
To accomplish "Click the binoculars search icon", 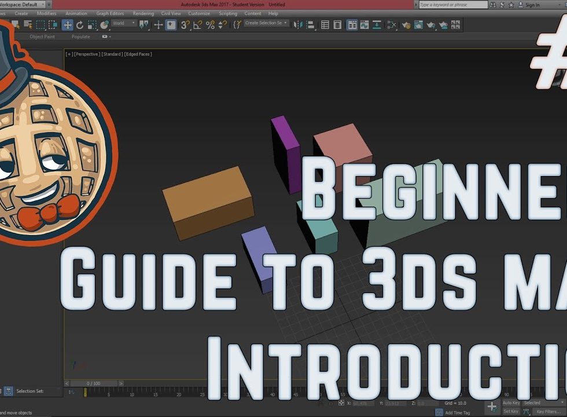I will pyautogui.click(x=493, y=5).
